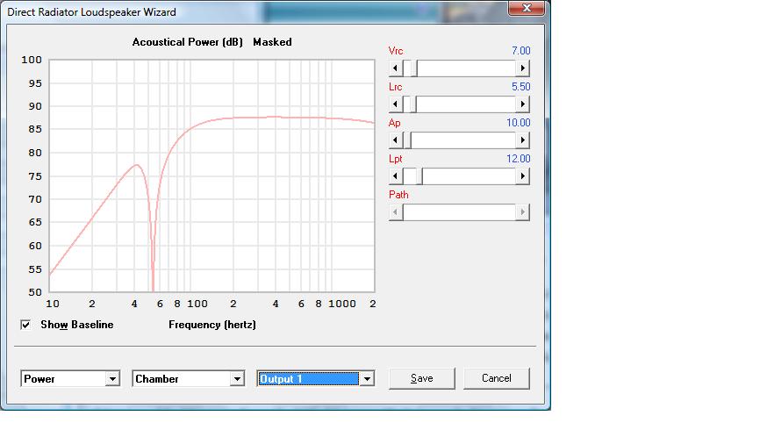Click the Masked label above chart
Image resolution: width=760 pixels, height=430 pixels.
[x=272, y=42]
